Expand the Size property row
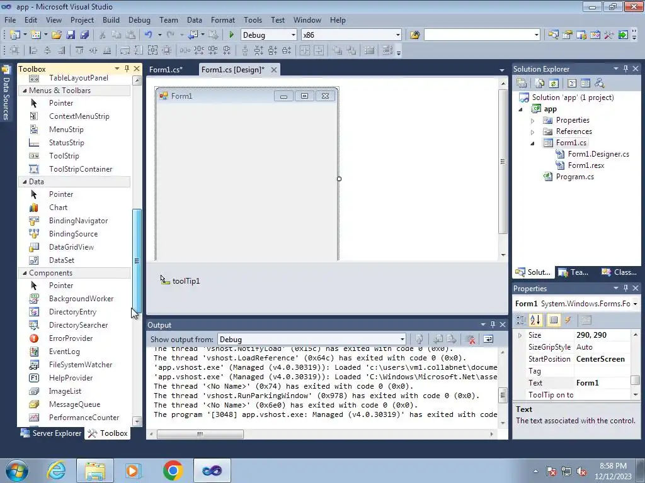Screen dimensions: 645x483 pos(520,335)
